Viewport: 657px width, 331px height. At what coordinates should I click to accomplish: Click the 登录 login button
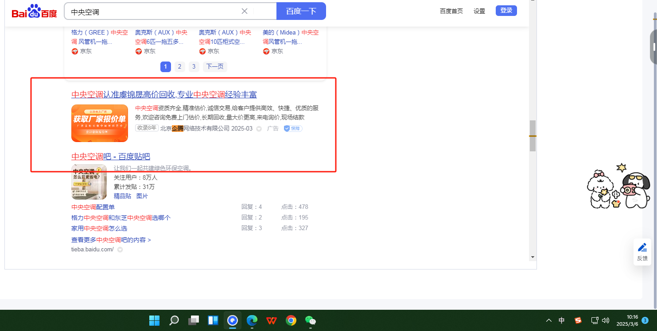click(506, 11)
